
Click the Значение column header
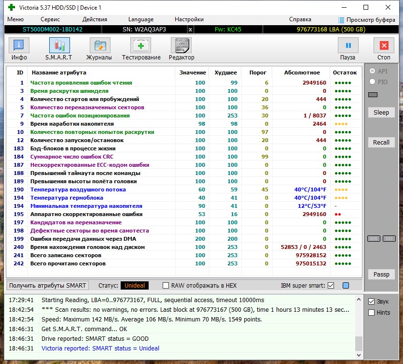point(193,73)
